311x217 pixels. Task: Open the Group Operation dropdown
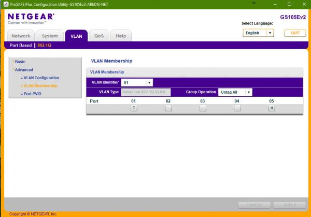(235, 92)
